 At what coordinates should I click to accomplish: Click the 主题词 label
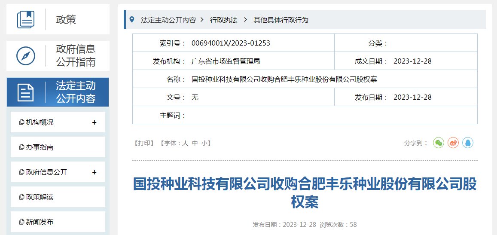click(172, 116)
